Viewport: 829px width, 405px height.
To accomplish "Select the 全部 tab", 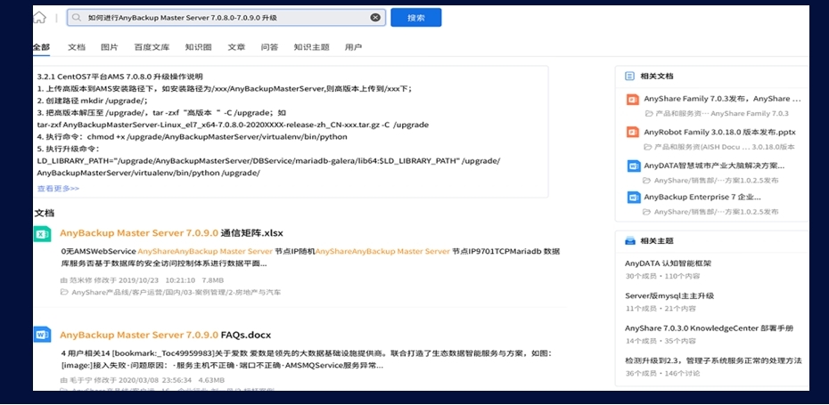I will click(x=41, y=47).
